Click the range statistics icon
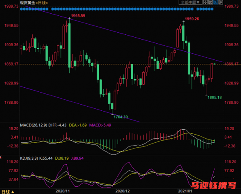The width and height of the screenshot is (241, 194). [211, 2]
